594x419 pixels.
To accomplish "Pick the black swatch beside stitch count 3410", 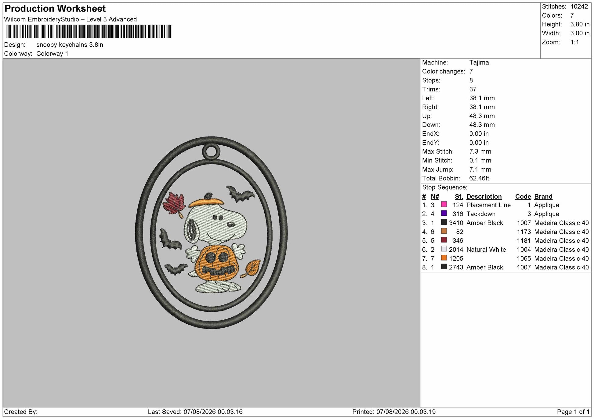I will point(444,222).
